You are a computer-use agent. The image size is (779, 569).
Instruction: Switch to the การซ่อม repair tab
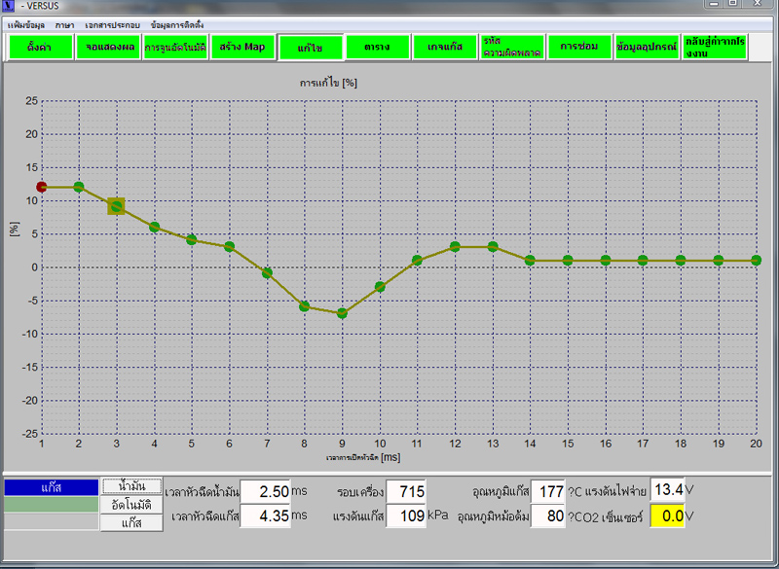point(579,47)
